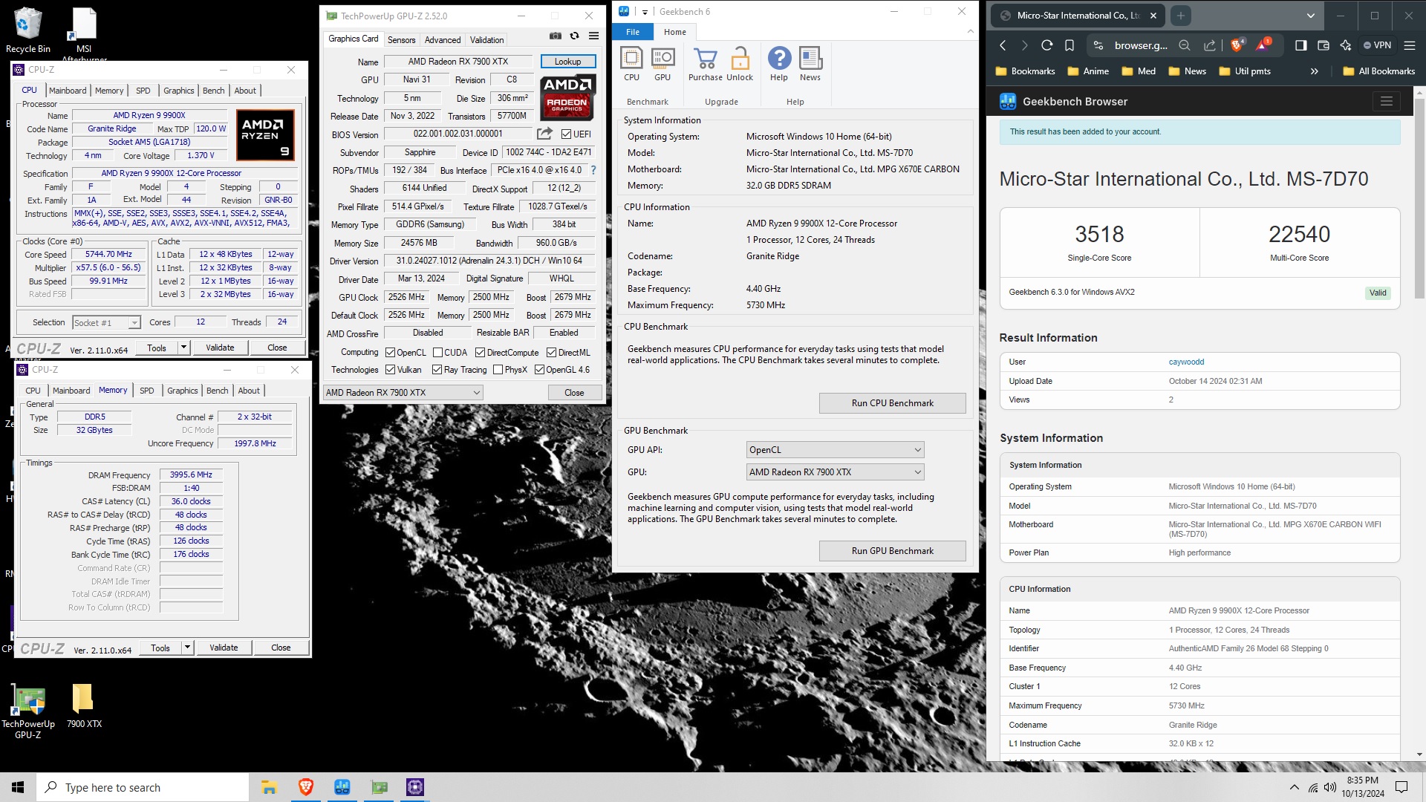Screen dimensions: 1426x802
Task: Open the Geekbench GPU API dropdown
Action: pyautogui.click(x=835, y=450)
